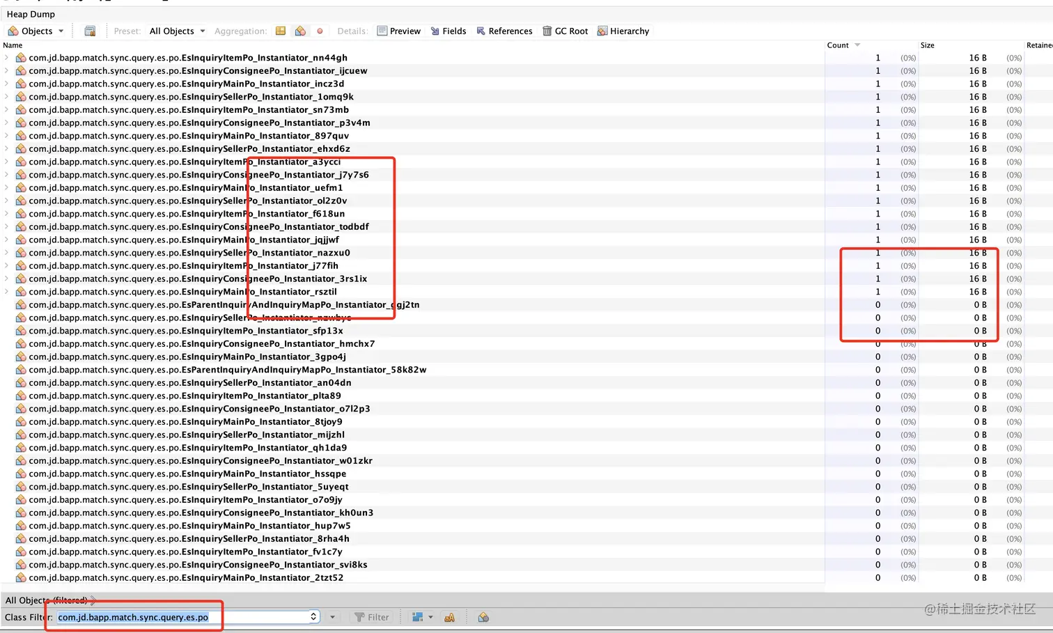Toggle the Preview details view
Screen dimensions: 1053x633
[398, 31]
